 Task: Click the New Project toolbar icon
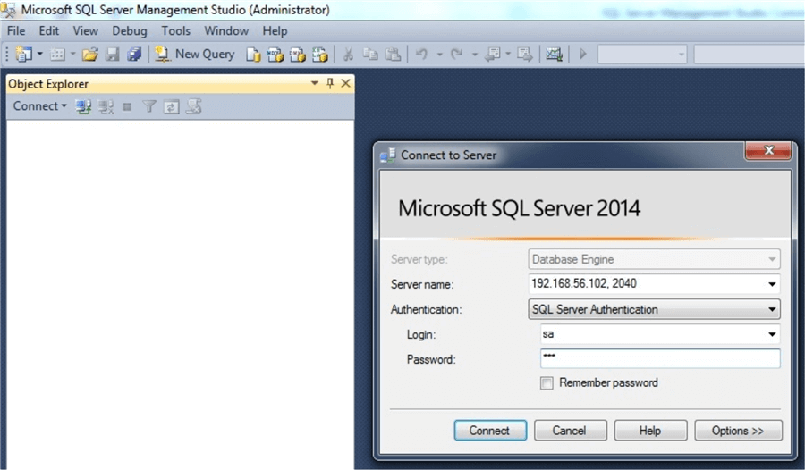point(23,54)
